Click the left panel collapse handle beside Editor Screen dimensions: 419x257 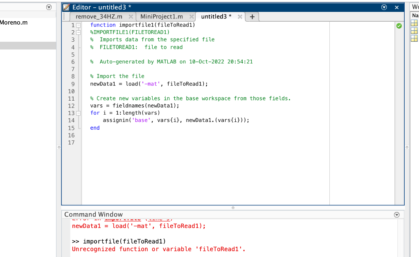pos(59,147)
